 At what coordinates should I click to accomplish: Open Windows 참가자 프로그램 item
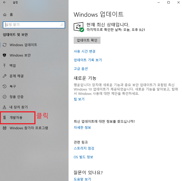point(29,128)
